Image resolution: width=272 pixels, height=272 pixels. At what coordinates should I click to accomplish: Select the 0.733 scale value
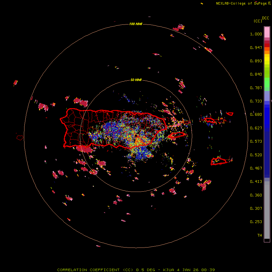tap(256, 101)
